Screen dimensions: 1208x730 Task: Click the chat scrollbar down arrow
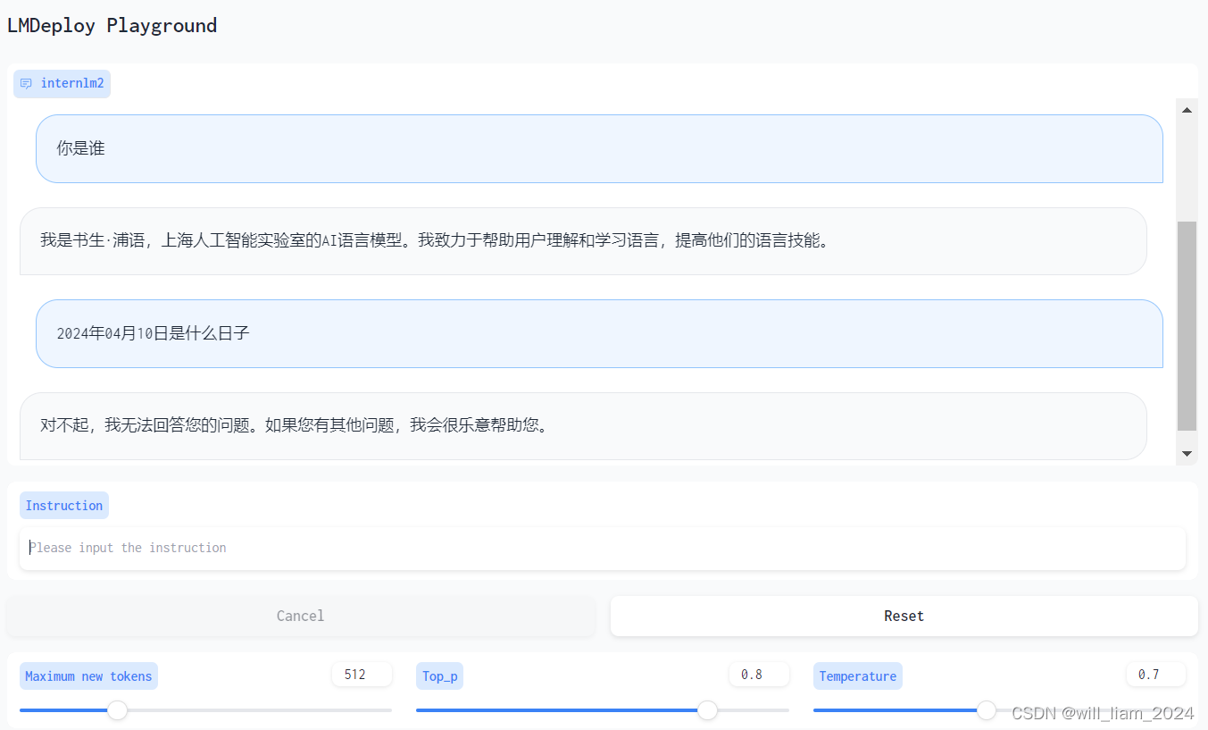pyautogui.click(x=1187, y=454)
